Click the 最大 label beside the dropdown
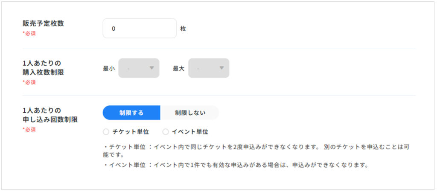Screen dimensions: 437x192 tap(178, 68)
